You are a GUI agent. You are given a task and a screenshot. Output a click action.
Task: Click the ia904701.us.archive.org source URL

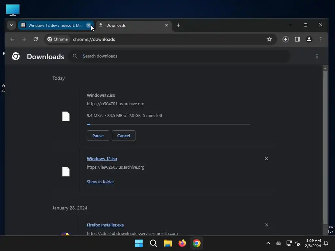point(115,104)
